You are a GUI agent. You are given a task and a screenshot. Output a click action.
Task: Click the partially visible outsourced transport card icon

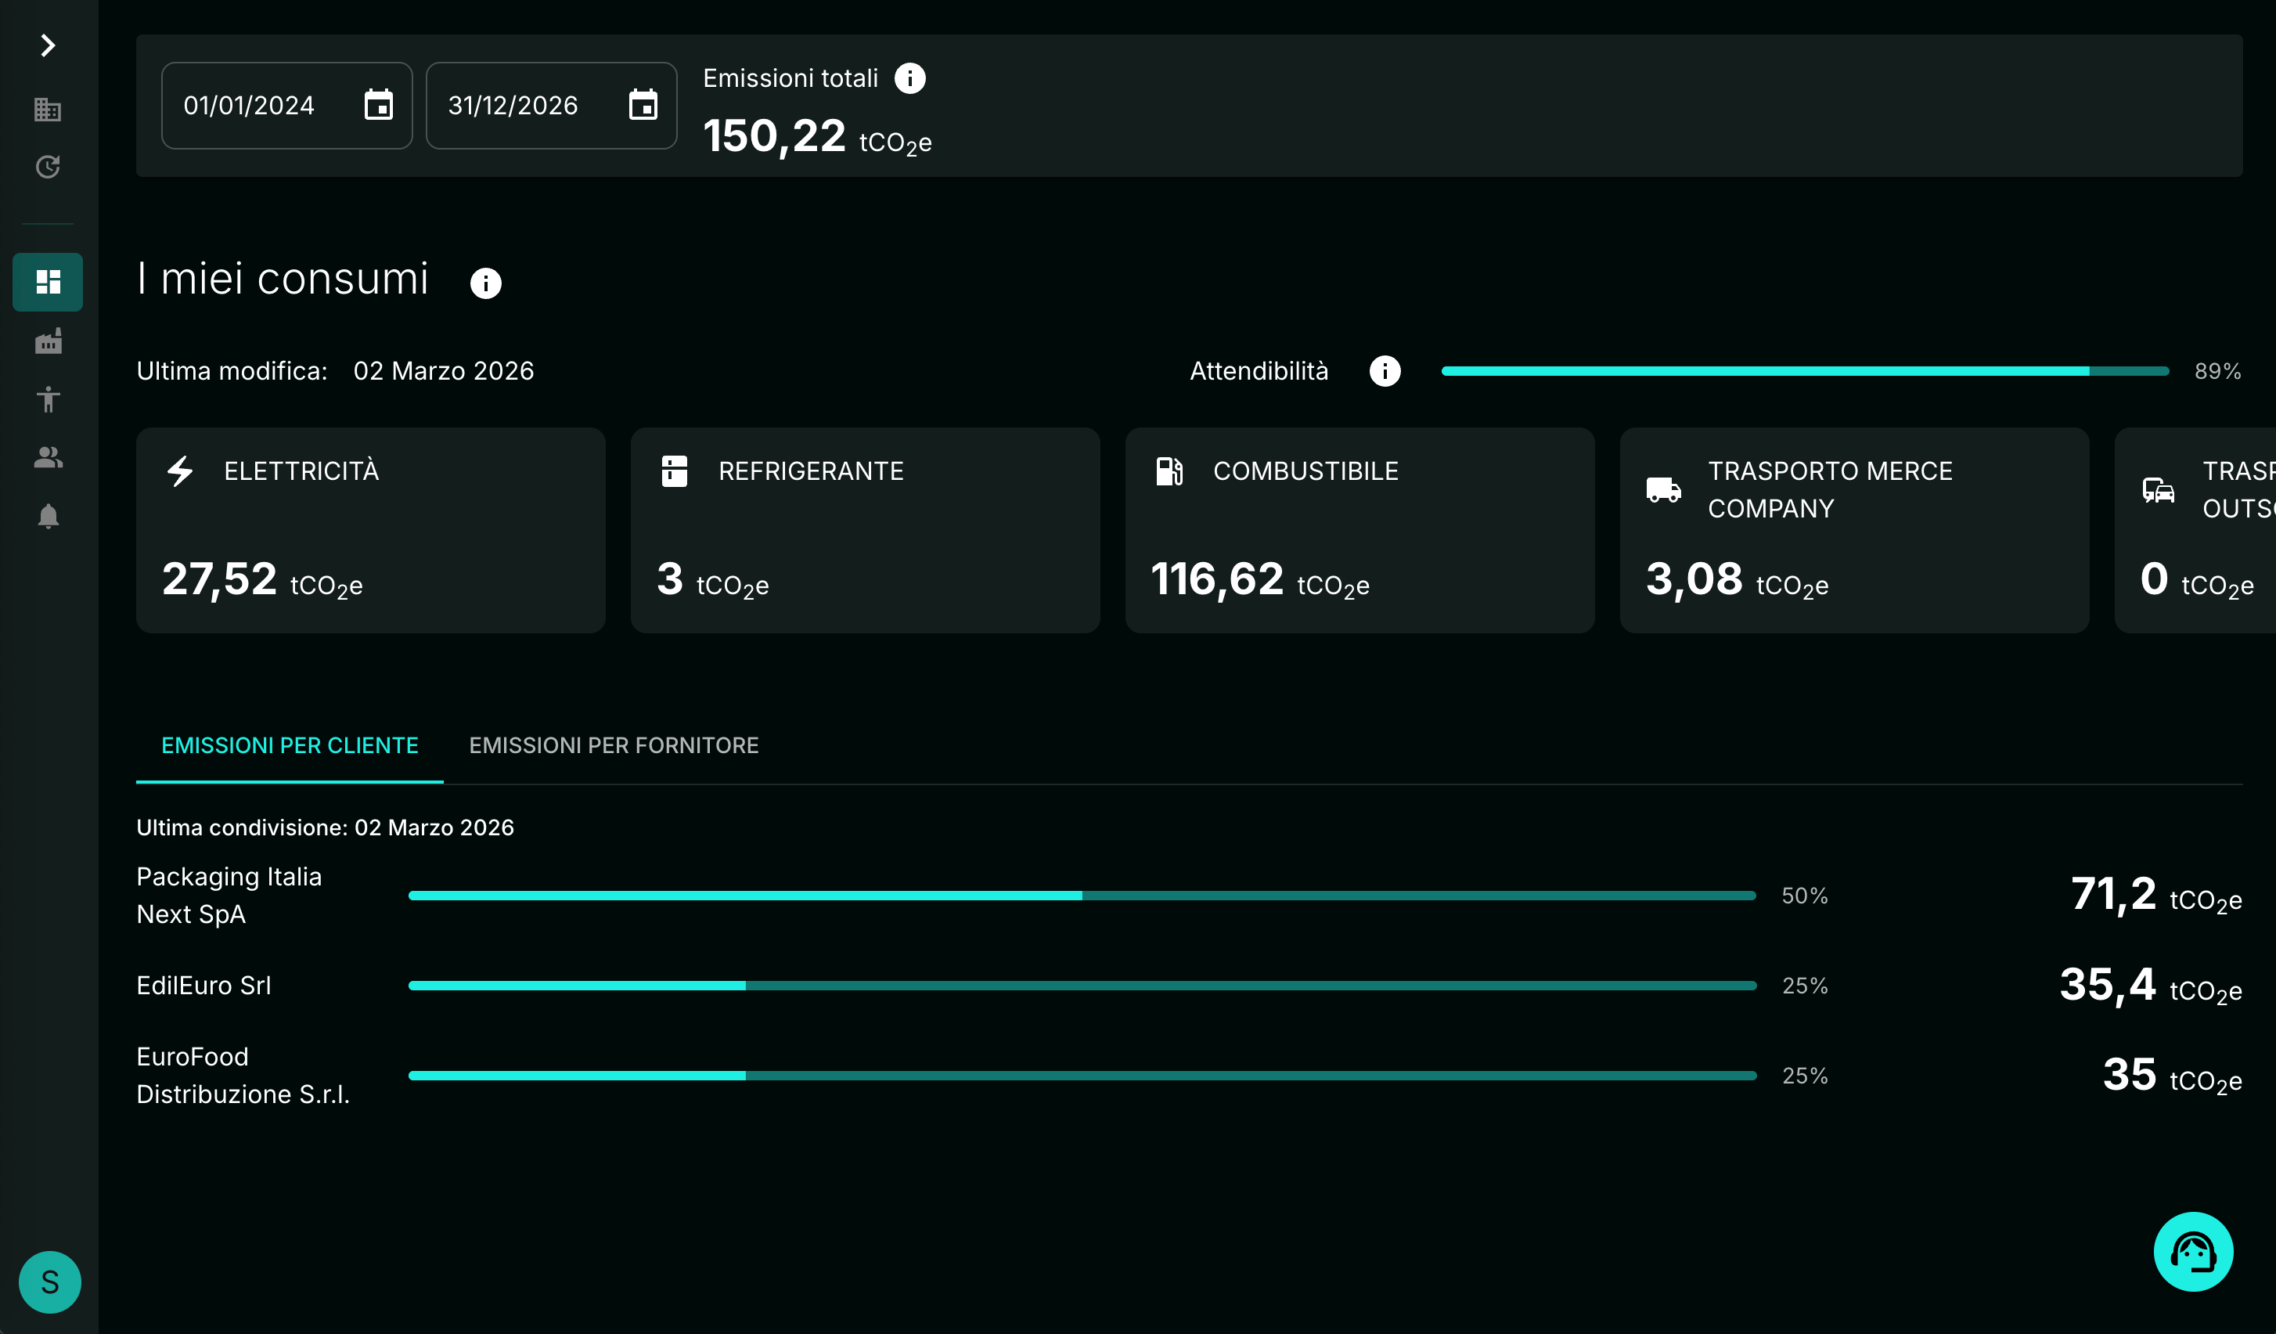pos(2159,489)
